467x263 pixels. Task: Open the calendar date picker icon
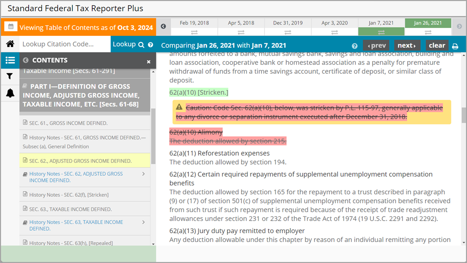11,27
